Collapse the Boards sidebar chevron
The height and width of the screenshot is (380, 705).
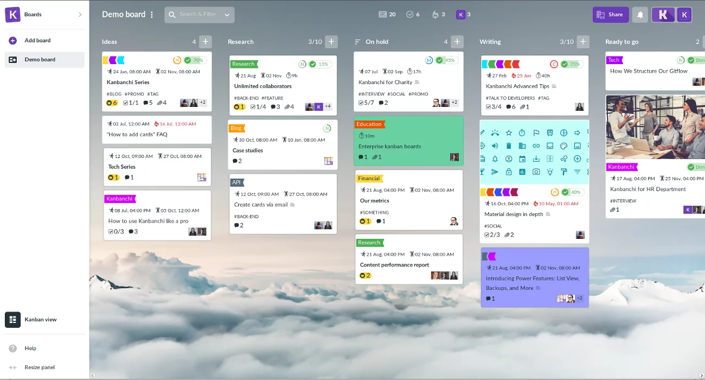point(80,15)
